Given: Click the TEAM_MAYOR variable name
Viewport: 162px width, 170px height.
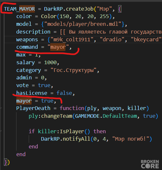Looking at the screenshot, I should (x=19, y=9).
